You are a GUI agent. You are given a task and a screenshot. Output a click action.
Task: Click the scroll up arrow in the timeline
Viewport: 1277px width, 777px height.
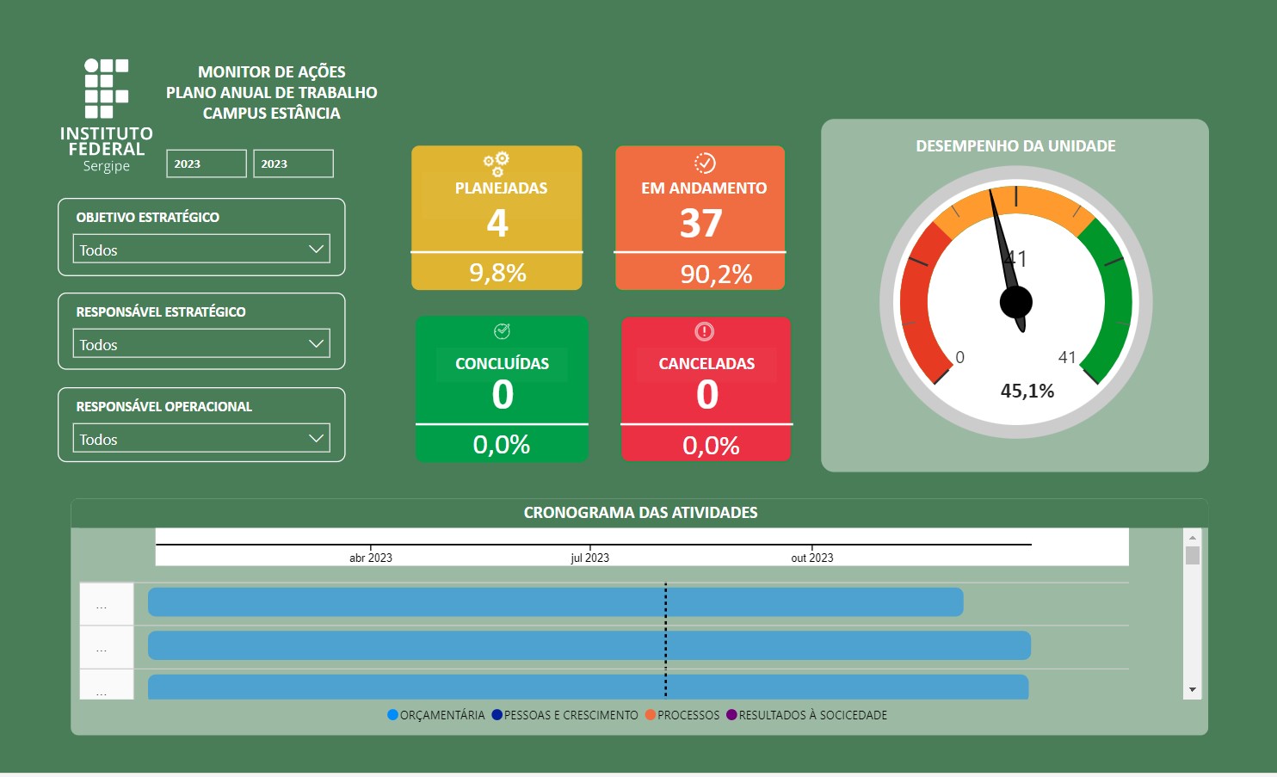tap(1192, 537)
